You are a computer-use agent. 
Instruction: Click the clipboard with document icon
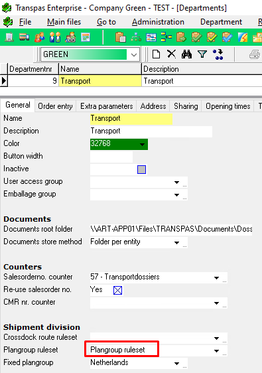[x=121, y=37]
